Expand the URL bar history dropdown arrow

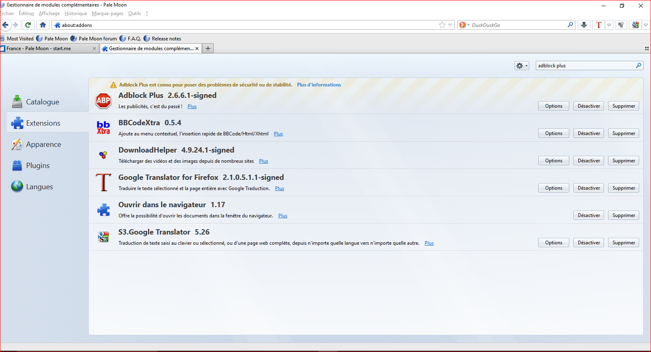click(x=450, y=25)
